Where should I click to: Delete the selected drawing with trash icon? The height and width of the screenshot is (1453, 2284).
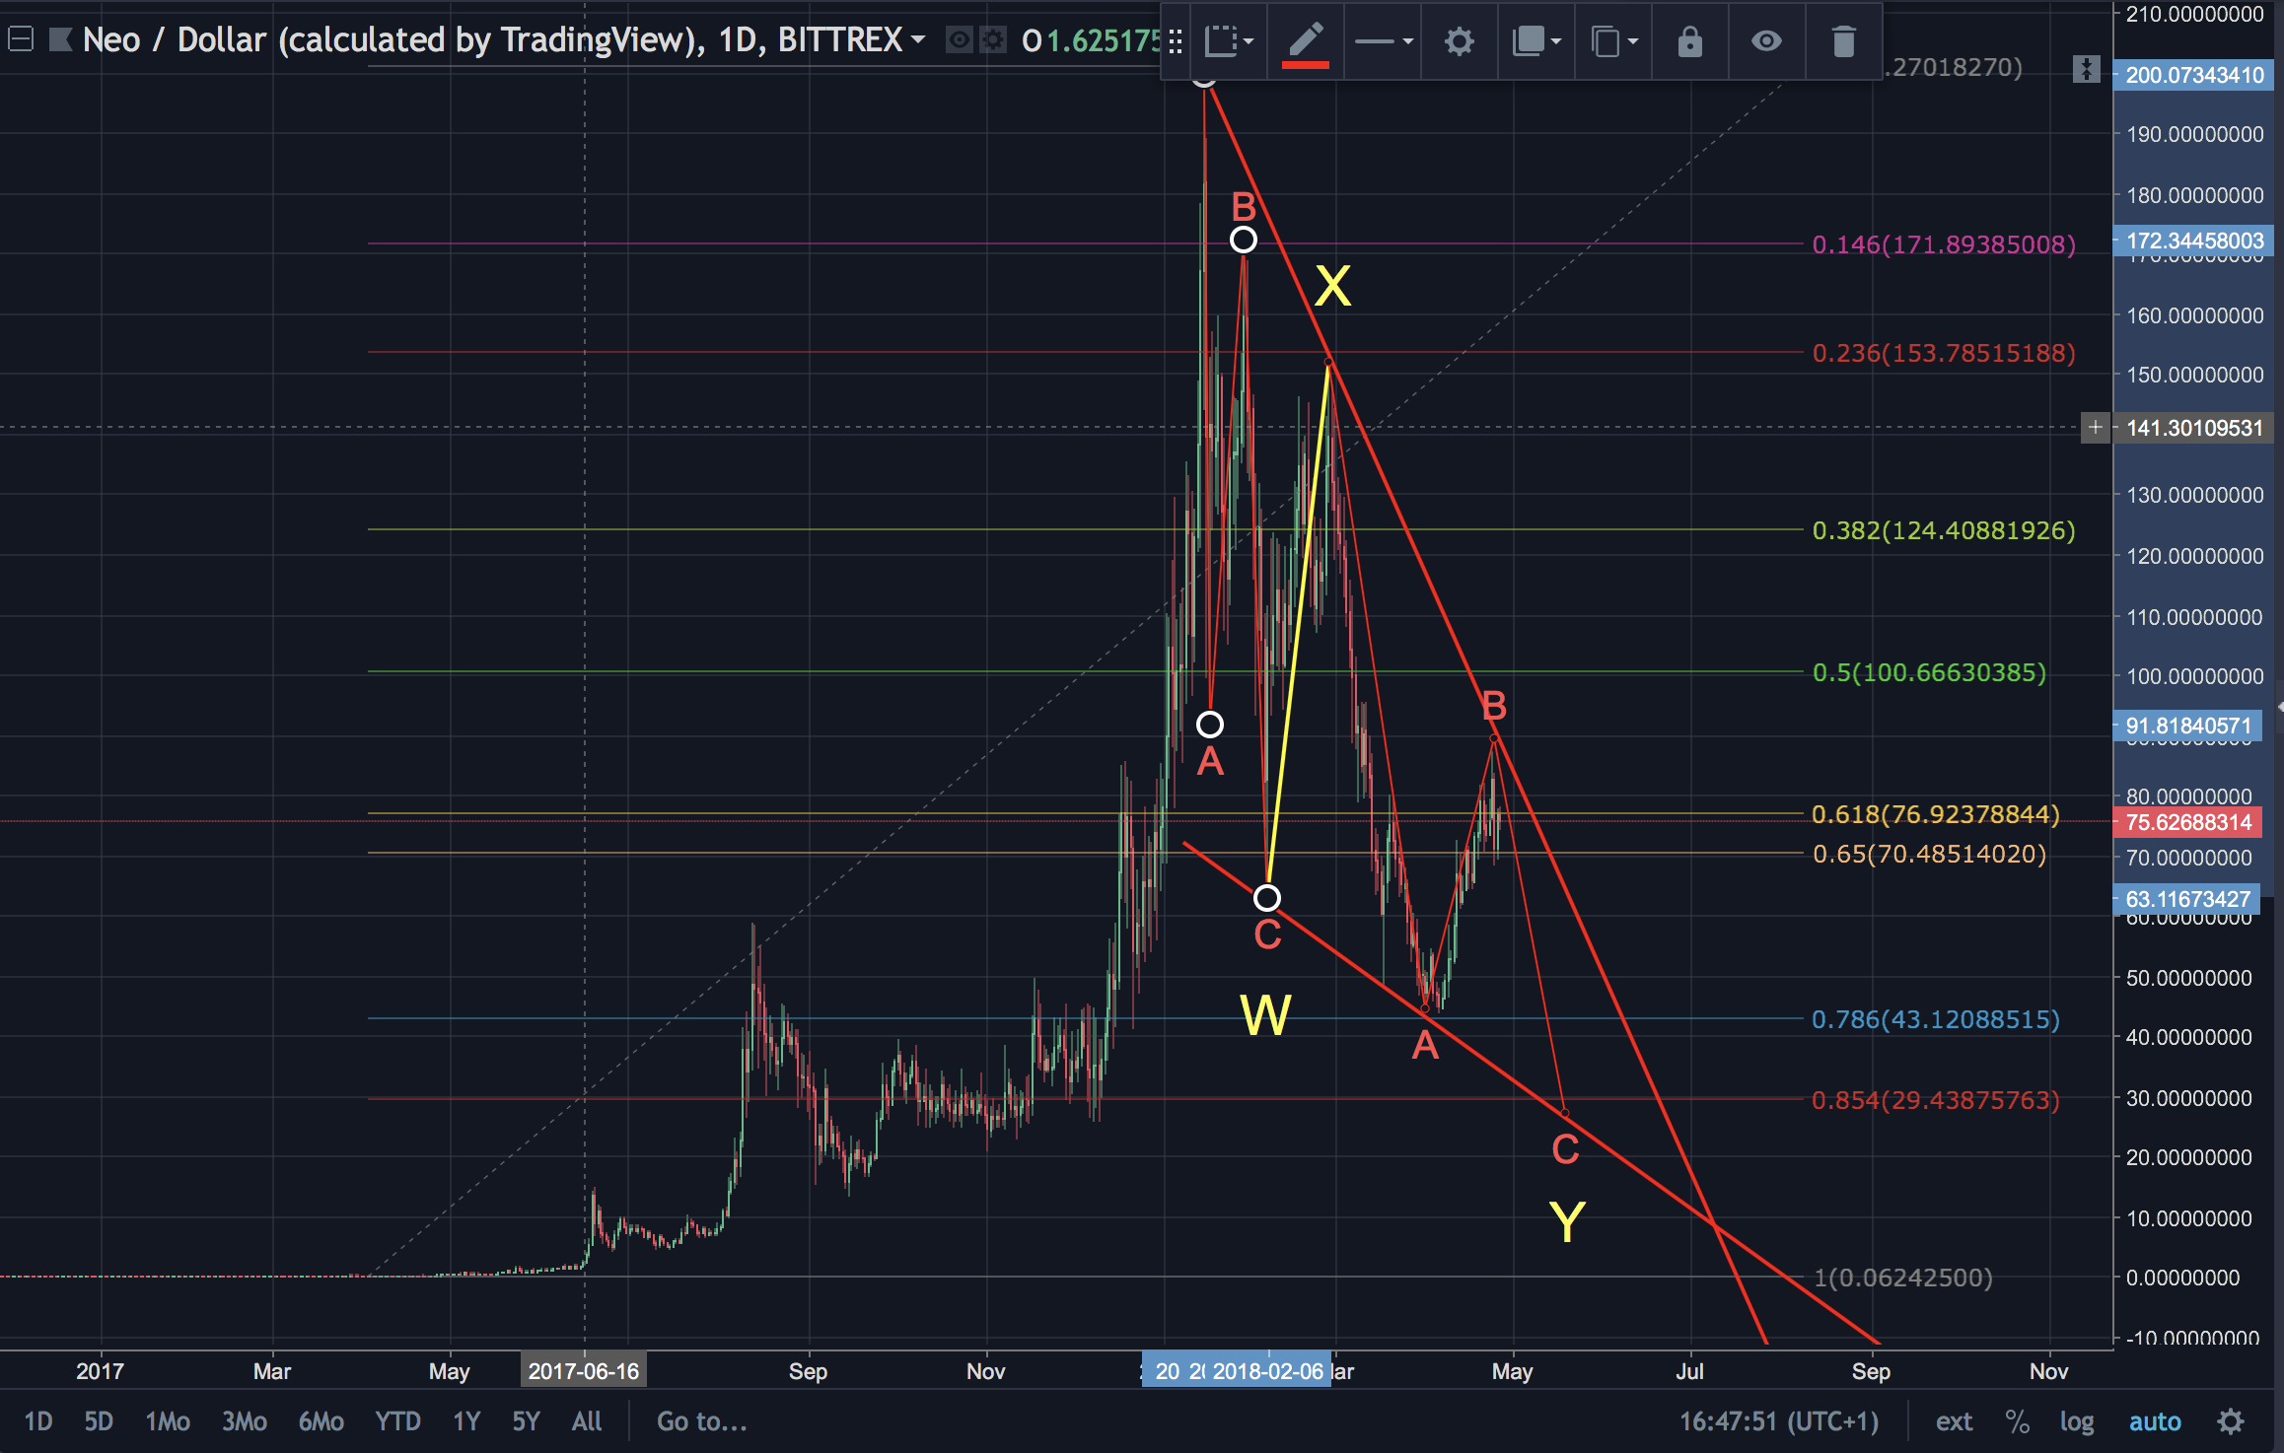click(1843, 41)
